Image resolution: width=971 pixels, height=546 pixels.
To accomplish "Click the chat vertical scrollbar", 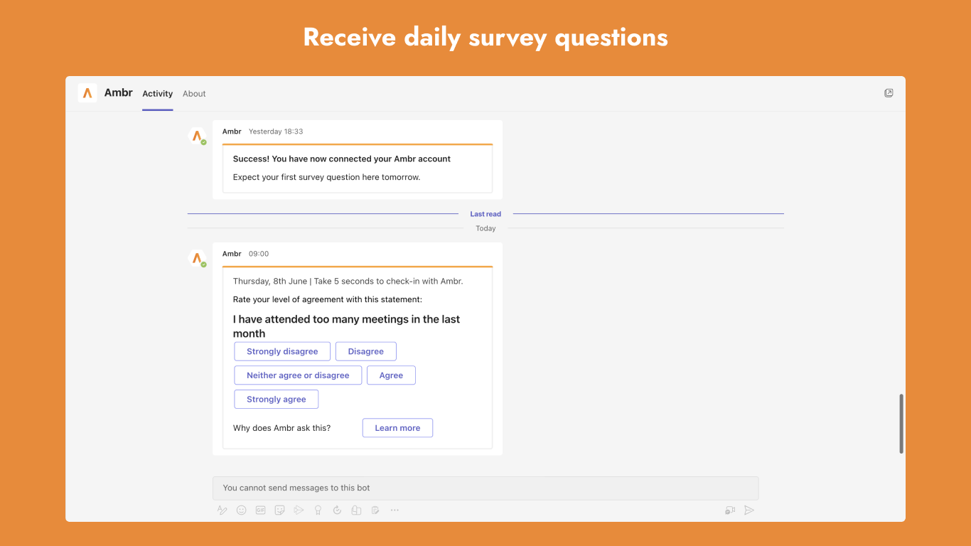I will click(x=901, y=424).
